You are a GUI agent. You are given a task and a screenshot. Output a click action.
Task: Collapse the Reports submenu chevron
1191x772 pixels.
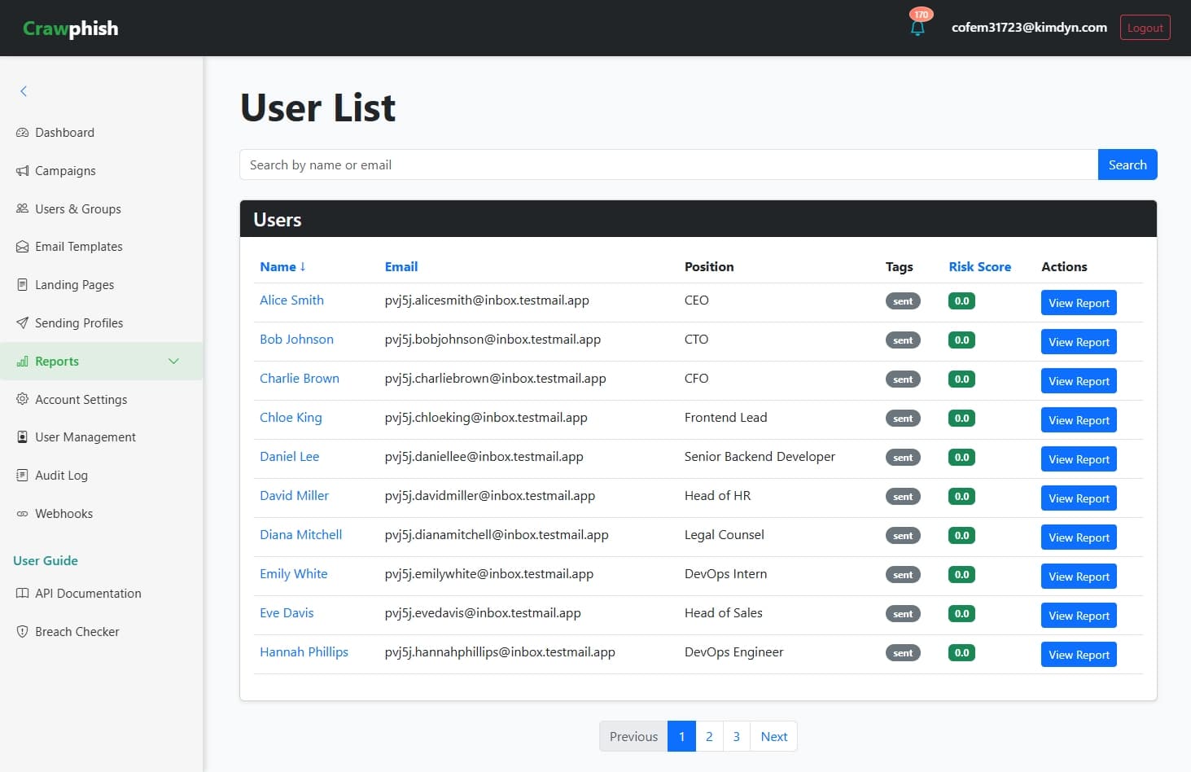173,361
